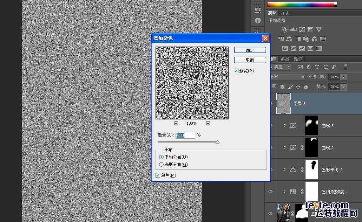This screenshot has height=222, width=362.
Task: Hide the bottom photo layer
Action: click(x=270, y=213)
